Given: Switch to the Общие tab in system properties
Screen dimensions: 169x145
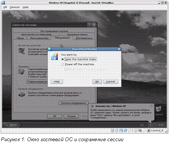Looking at the screenshot, I should [20, 38].
